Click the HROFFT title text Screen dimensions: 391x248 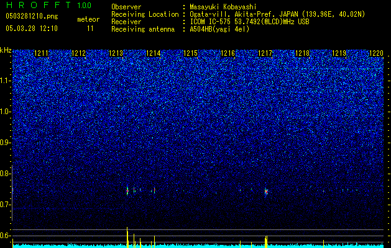click(x=39, y=5)
